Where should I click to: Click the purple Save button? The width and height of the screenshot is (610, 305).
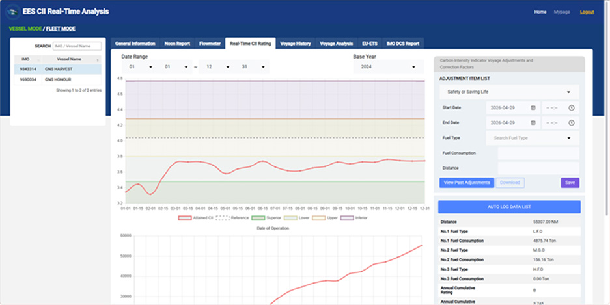[x=570, y=183]
